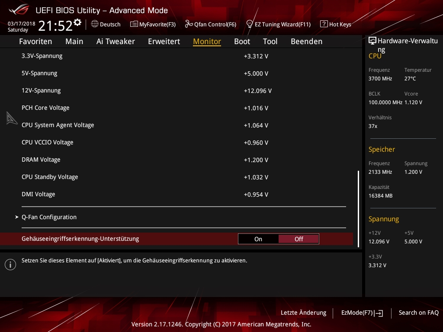Select the DRAM Voltage row
The width and height of the screenshot is (443, 332).
click(x=177, y=160)
